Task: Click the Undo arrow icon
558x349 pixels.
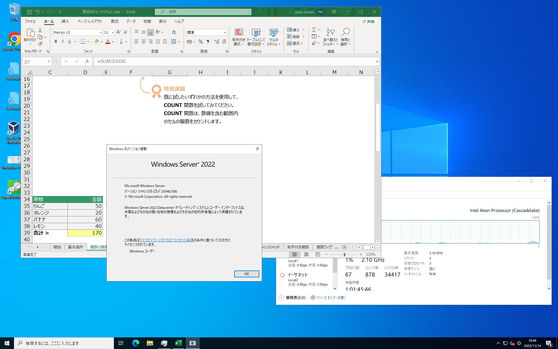Action: click(37, 12)
